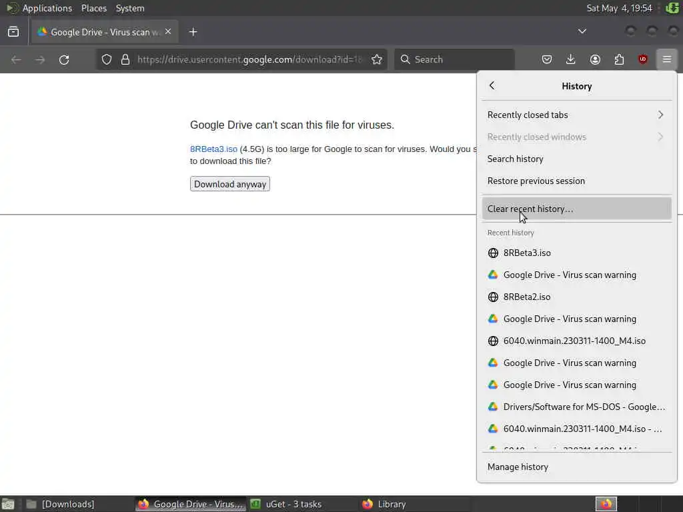Click the Download anyway button

tap(230, 184)
